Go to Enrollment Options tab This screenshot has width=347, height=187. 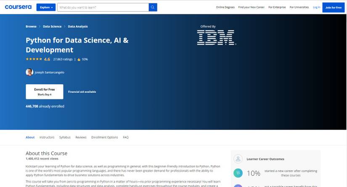tap(105, 137)
